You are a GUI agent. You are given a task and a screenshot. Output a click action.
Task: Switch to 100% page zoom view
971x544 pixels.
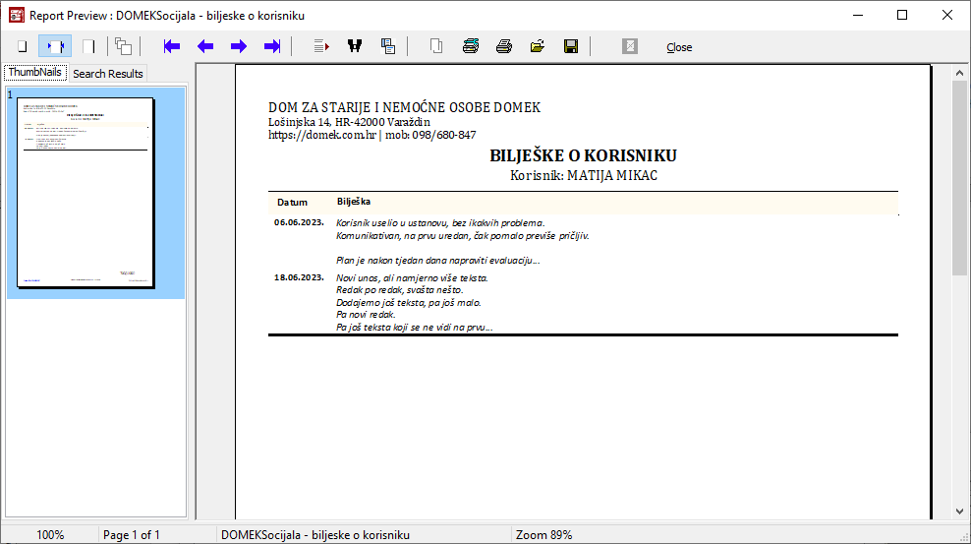pyautogui.click(x=88, y=46)
